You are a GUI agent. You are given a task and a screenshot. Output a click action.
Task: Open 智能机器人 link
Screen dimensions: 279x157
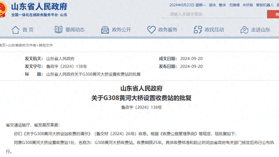pos(265,5)
